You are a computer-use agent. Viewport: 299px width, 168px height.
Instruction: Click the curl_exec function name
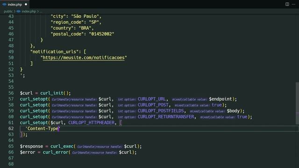click(x=62, y=146)
